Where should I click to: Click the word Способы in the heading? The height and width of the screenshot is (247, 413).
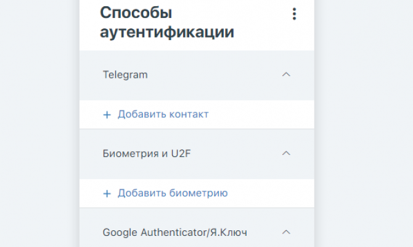pos(136,12)
